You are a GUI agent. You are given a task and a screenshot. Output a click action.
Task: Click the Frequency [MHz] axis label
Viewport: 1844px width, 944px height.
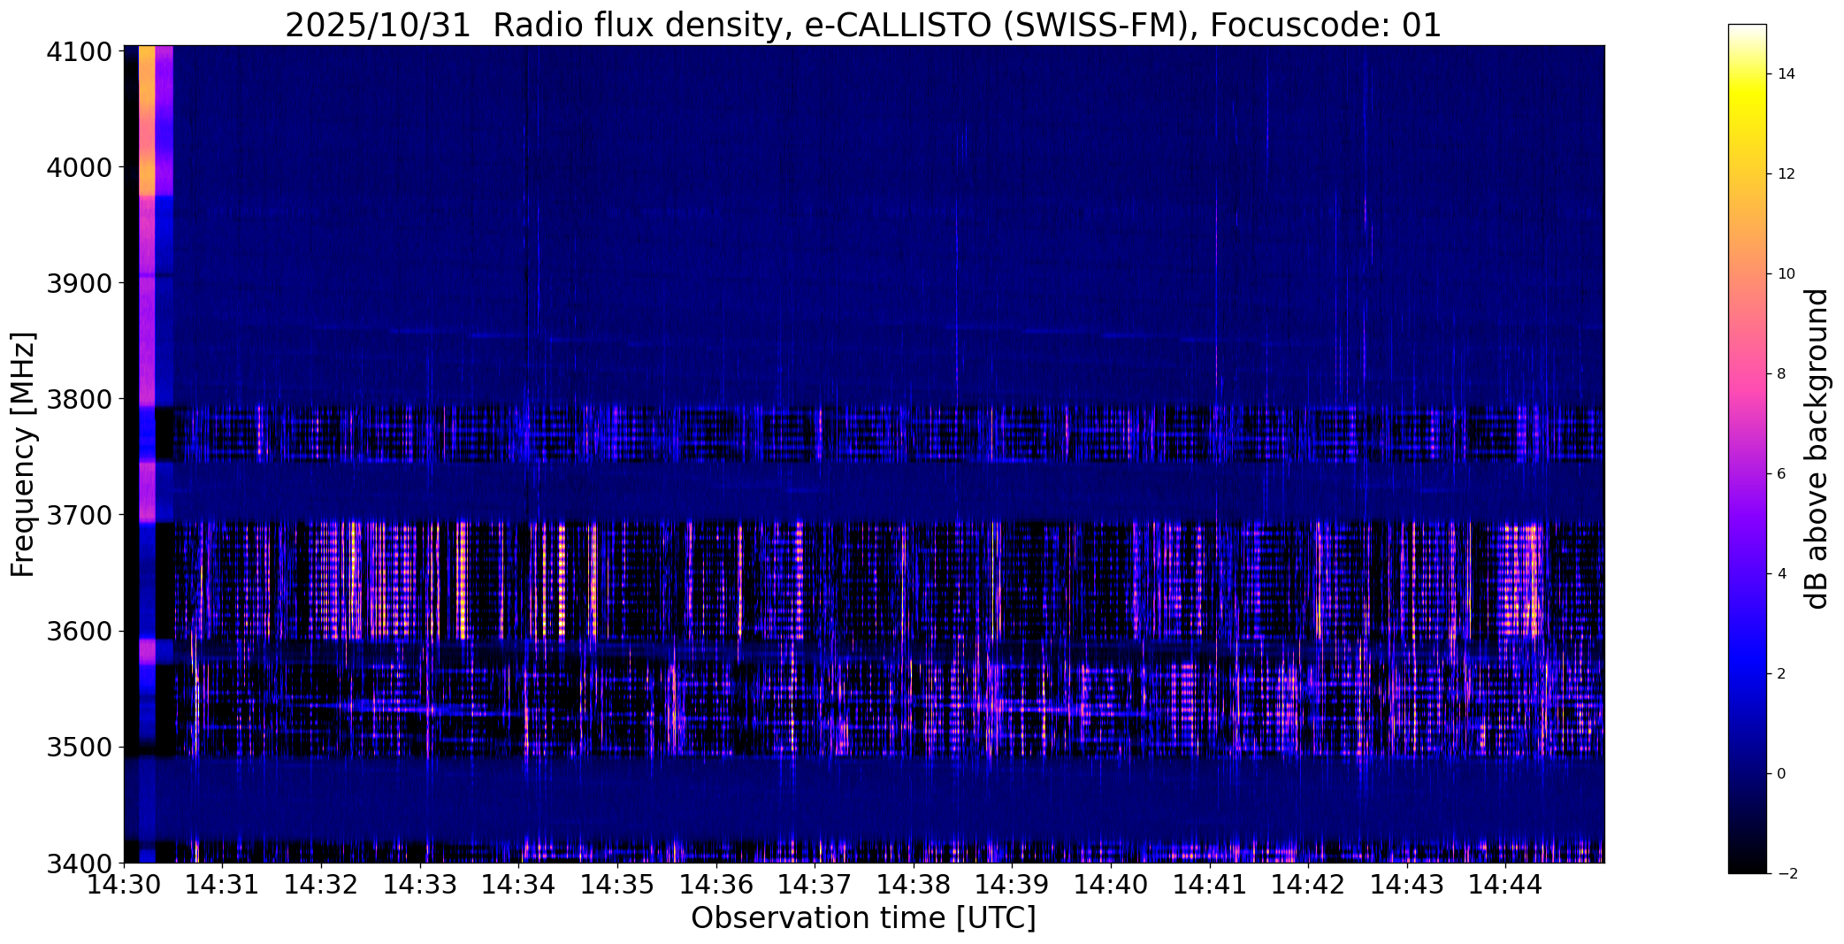[x=23, y=455]
